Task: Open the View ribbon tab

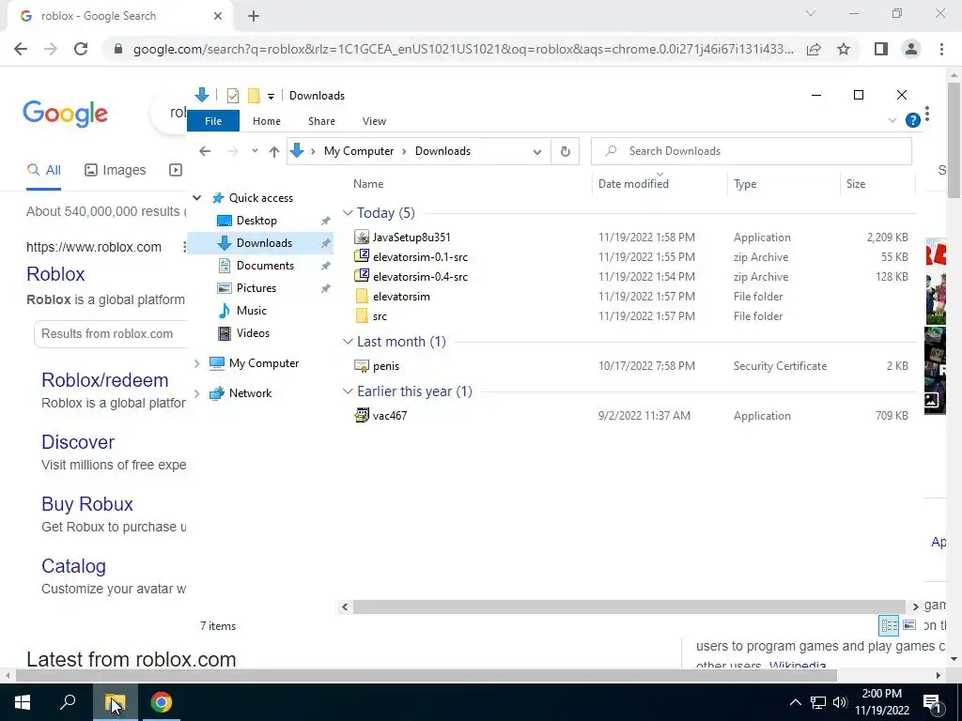Action: pyautogui.click(x=374, y=121)
